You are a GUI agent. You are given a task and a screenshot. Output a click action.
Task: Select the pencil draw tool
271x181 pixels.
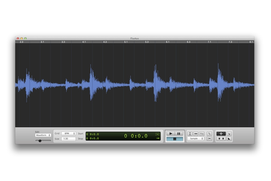point(209,134)
